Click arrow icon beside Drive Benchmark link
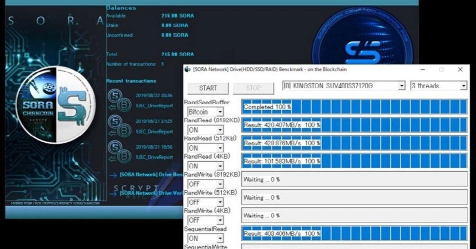Image resolution: width=476 pixels, height=249 pixels. pyautogui.click(x=113, y=175)
